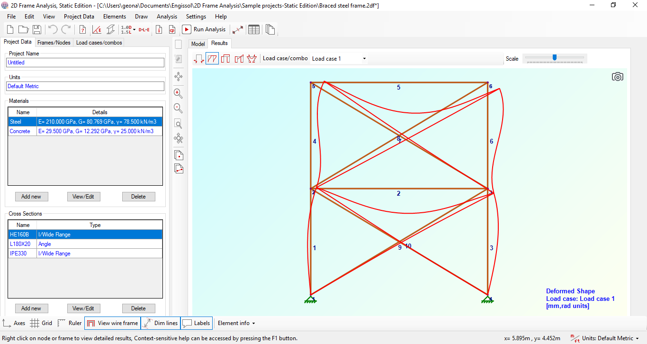
Task: Click the D+L+E load combinations icon
Action: pyautogui.click(x=144, y=29)
